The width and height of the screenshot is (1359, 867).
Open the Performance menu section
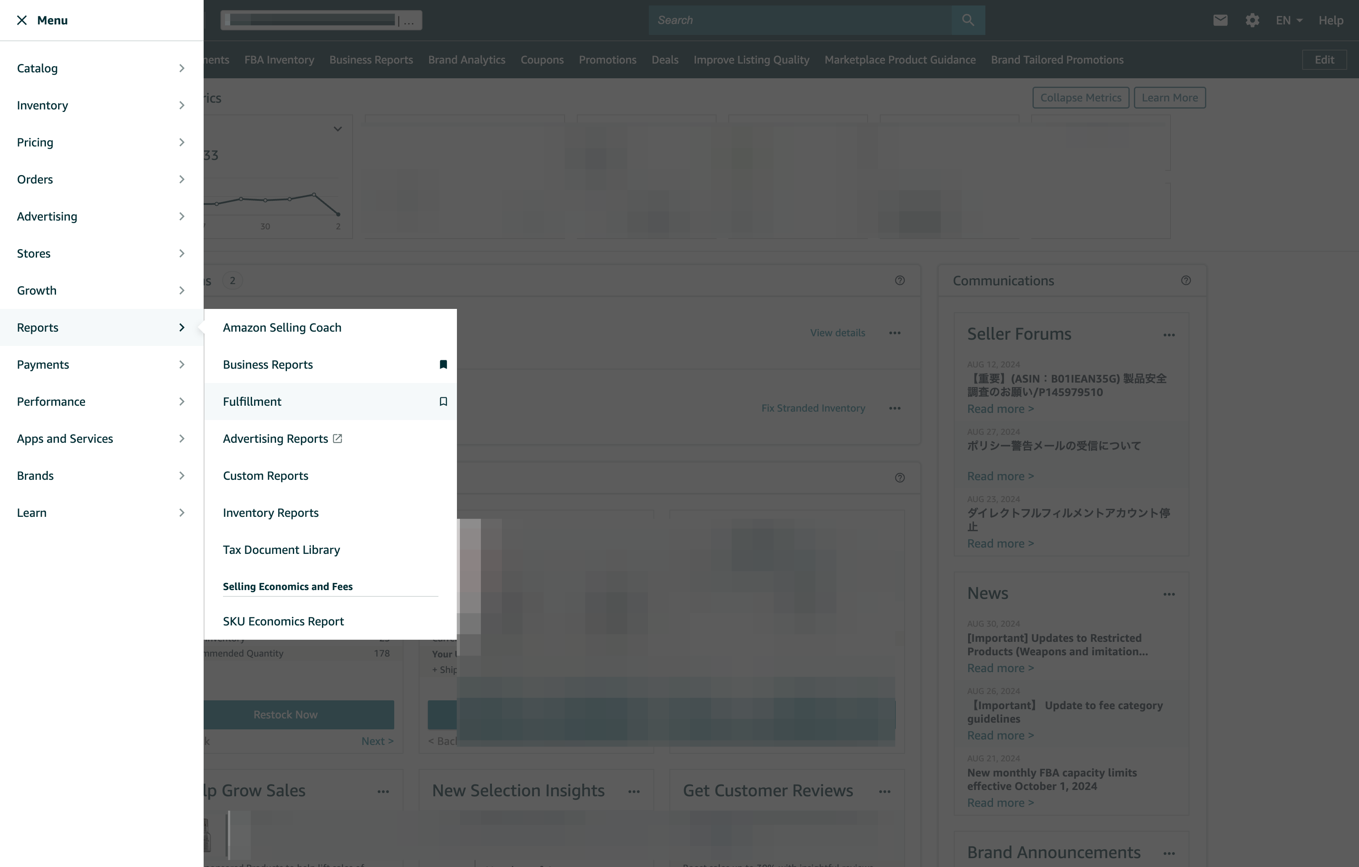pos(101,402)
